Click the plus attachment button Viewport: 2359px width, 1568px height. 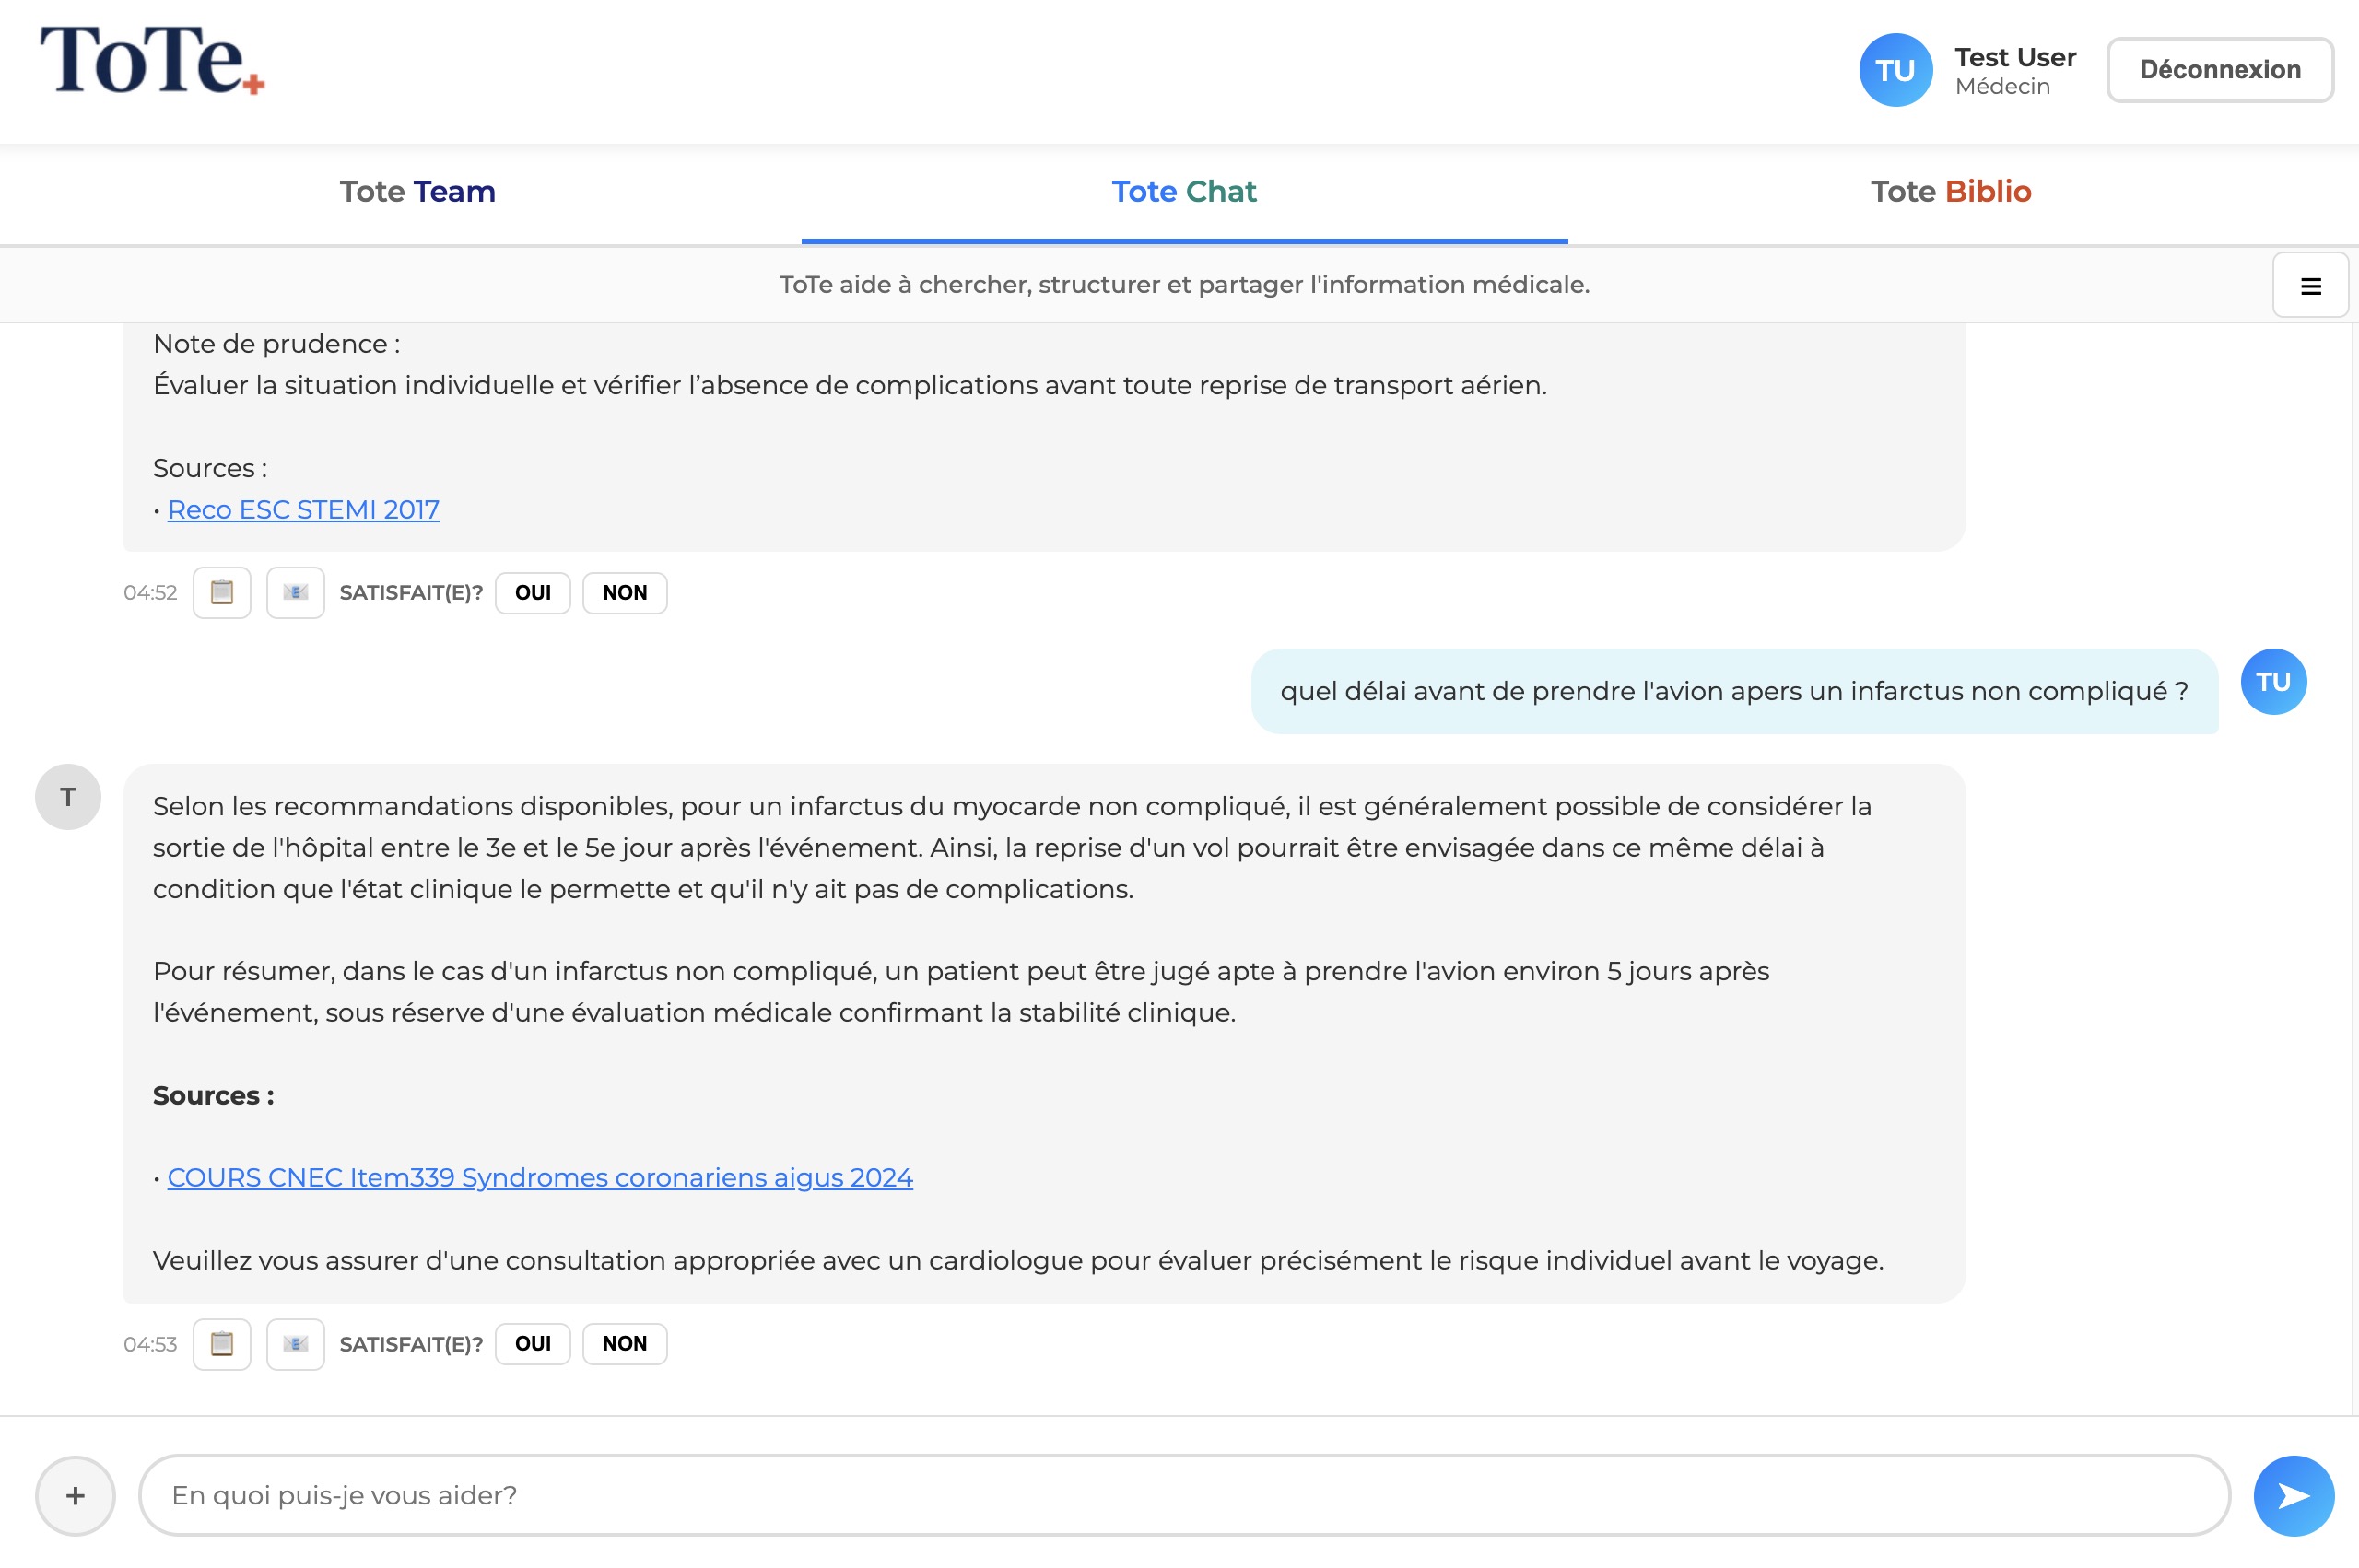tap(76, 1496)
